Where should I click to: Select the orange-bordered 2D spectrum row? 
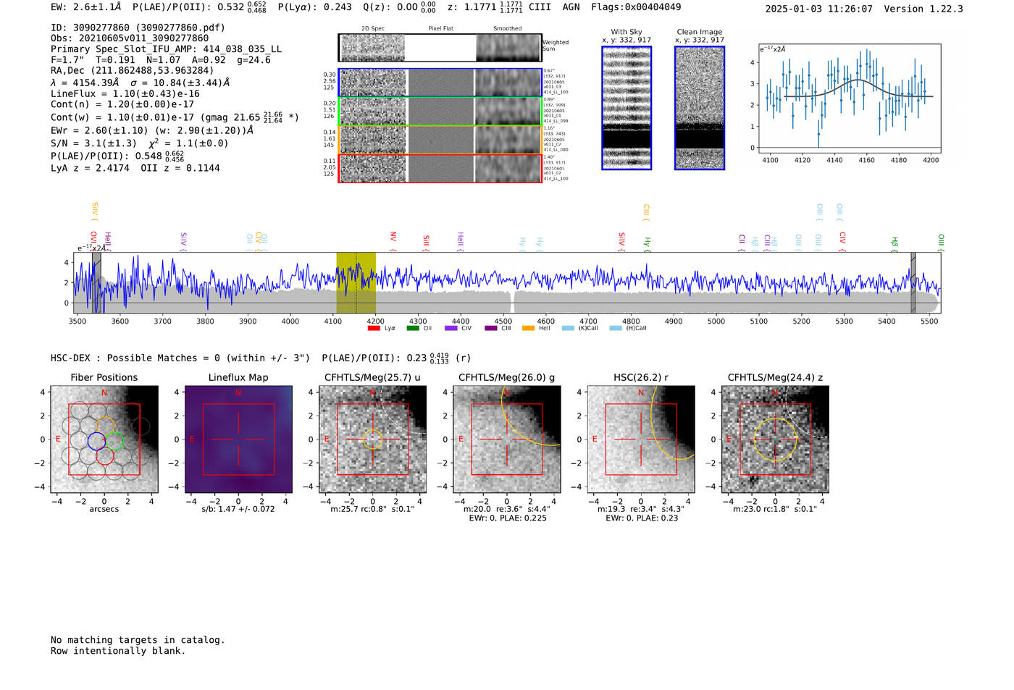coord(440,140)
